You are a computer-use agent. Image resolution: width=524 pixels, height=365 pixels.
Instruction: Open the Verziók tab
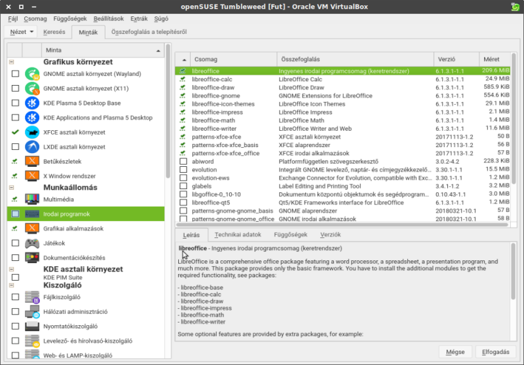click(331, 235)
